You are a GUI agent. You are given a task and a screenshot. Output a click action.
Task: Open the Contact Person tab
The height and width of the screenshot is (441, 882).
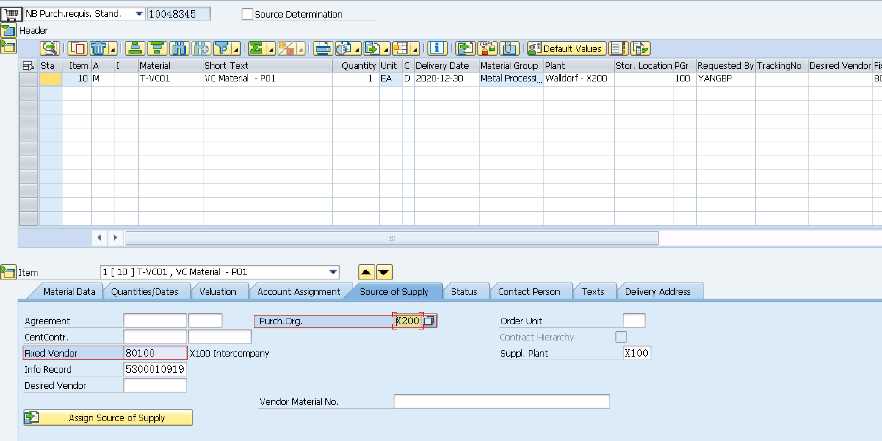529,291
